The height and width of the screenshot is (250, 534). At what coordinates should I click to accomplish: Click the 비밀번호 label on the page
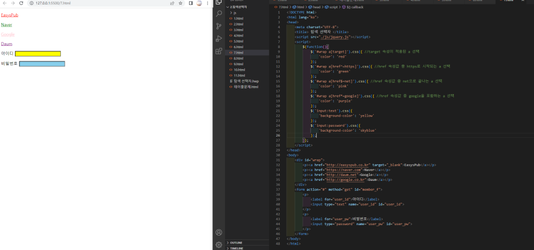click(x=9, y=64)
